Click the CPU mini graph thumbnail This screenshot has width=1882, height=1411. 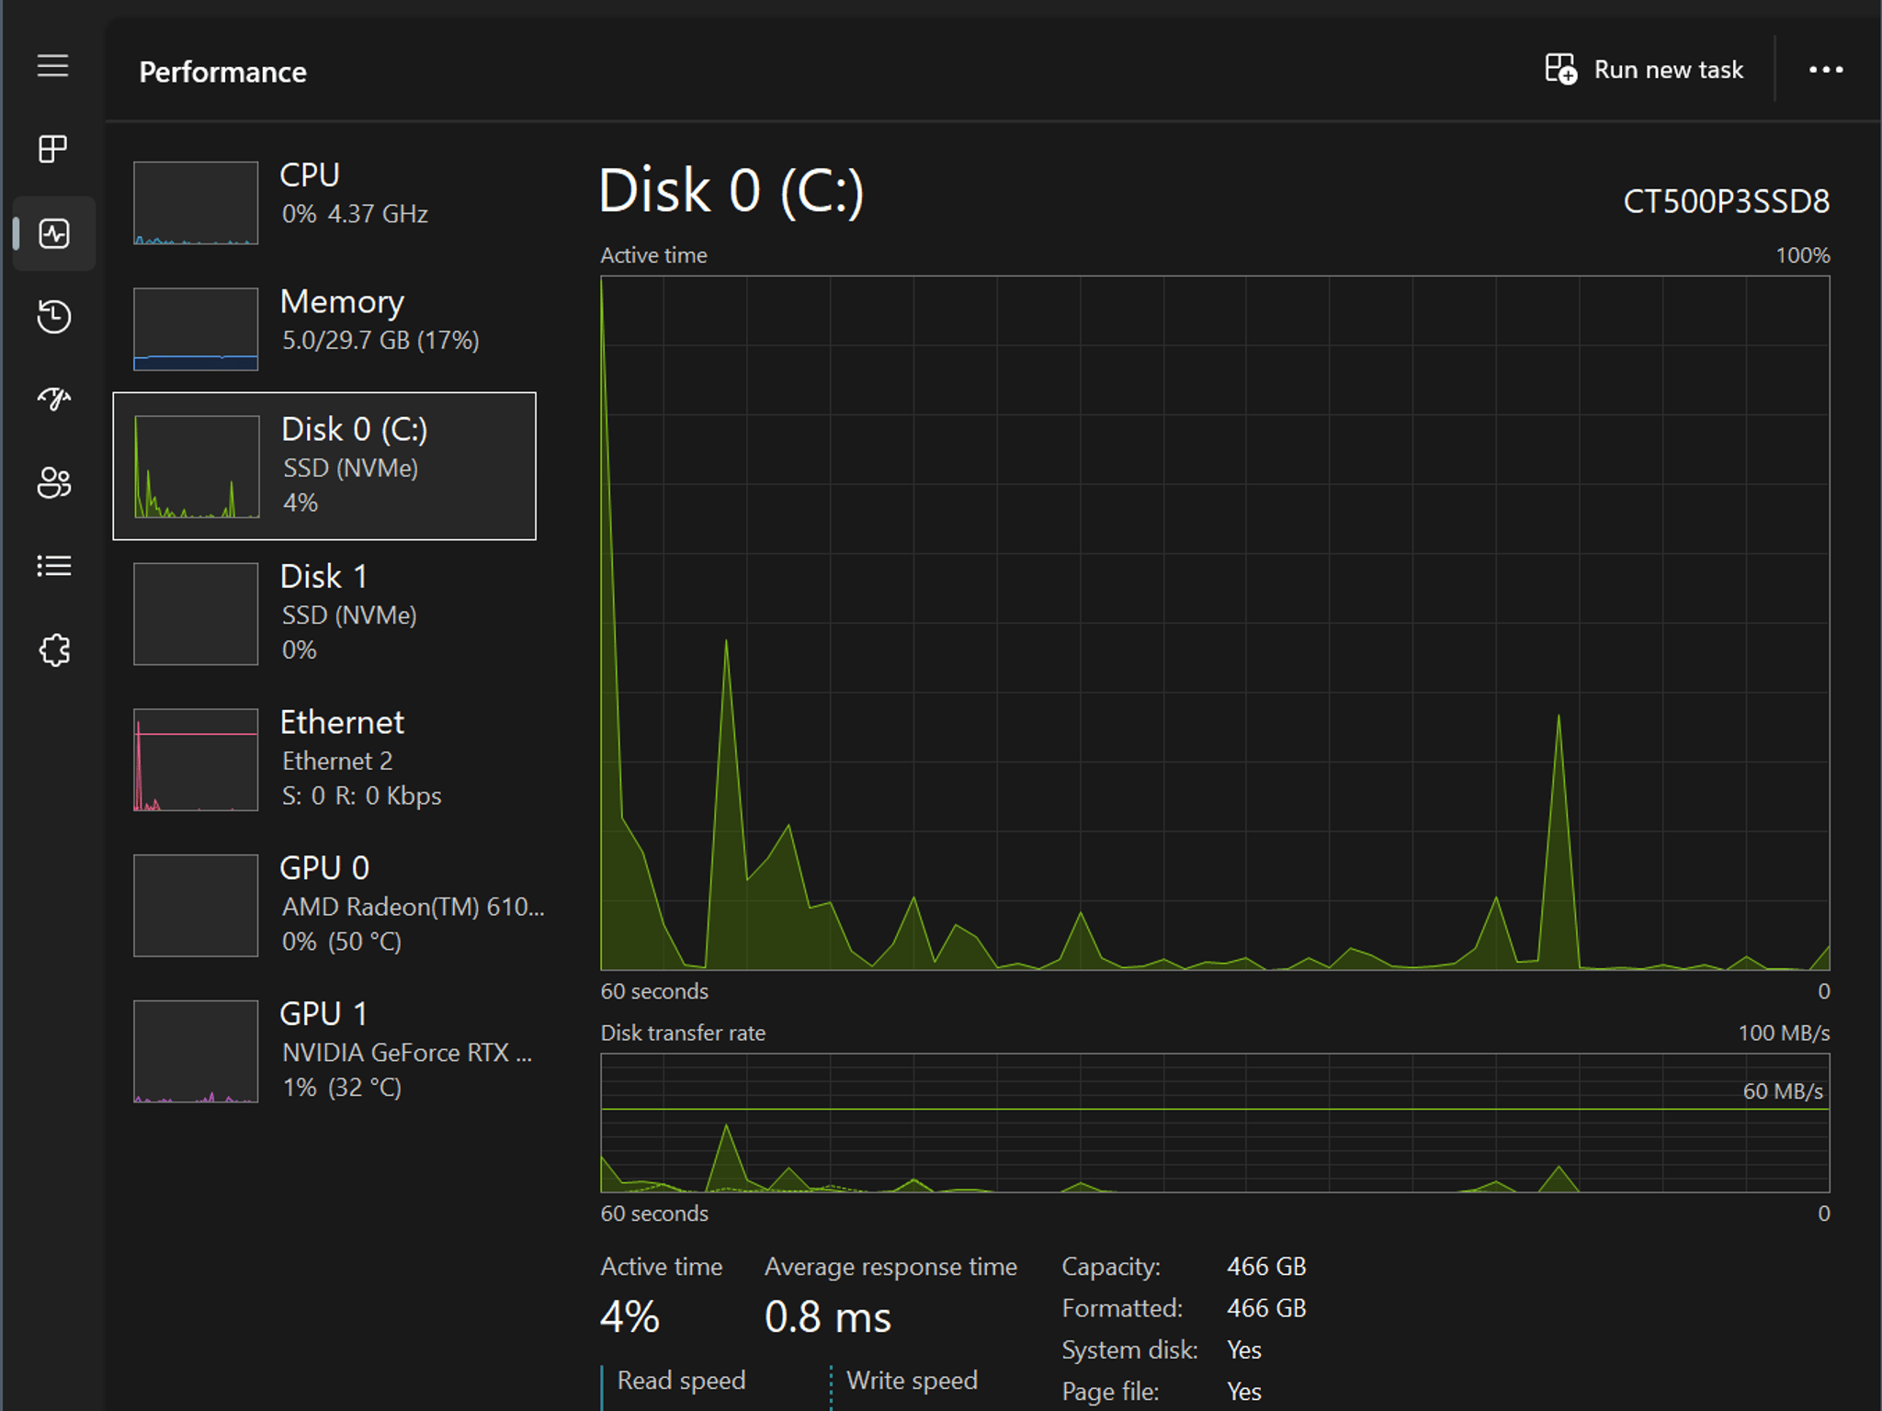196,202
